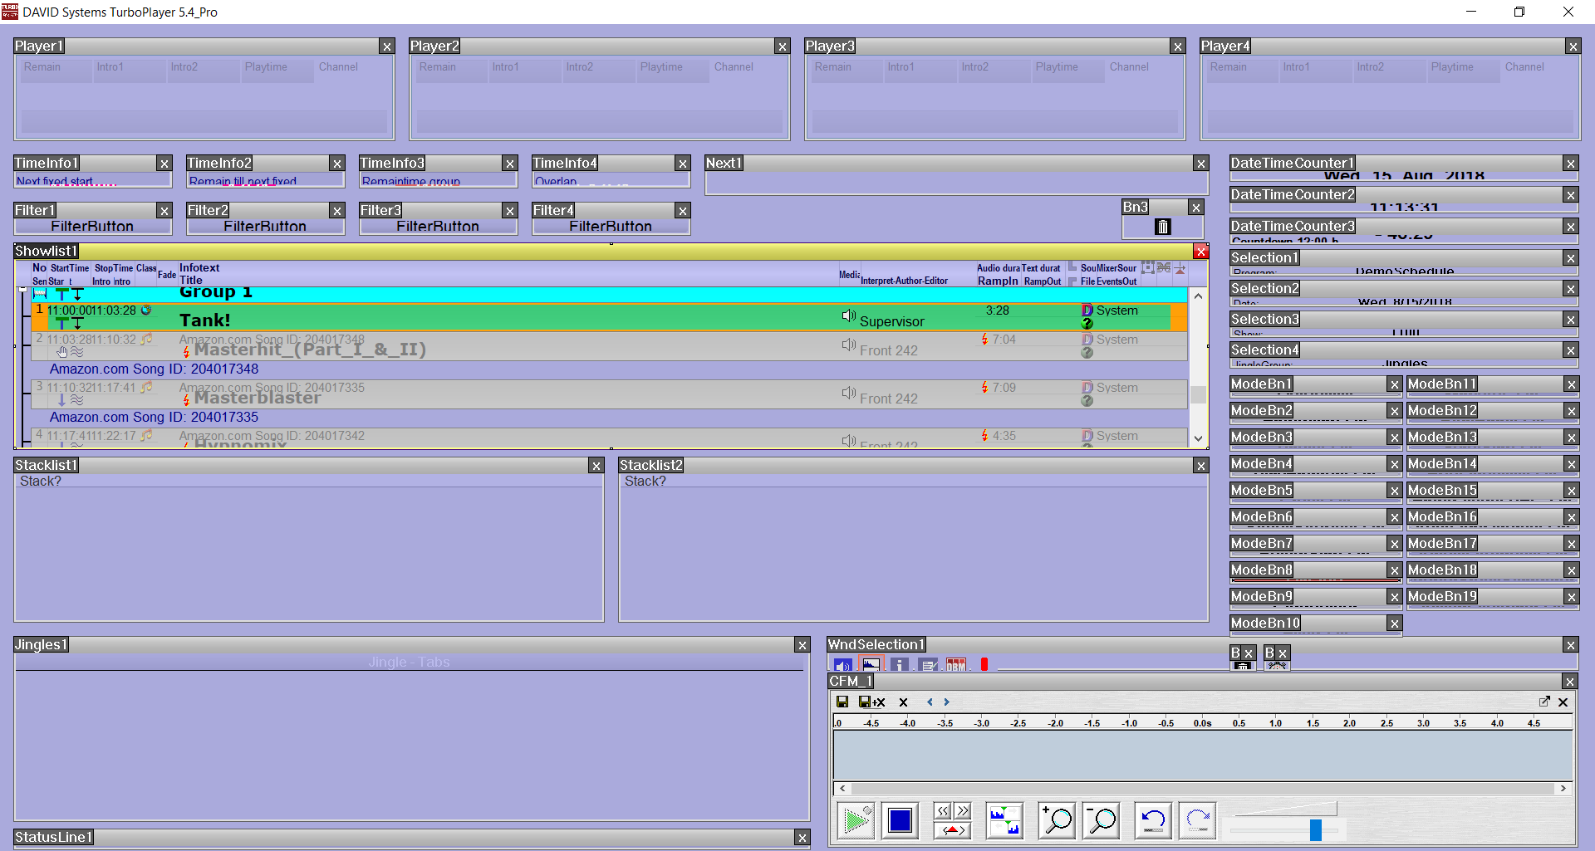Click the save floppy disk icon in CFM_1
Image resolution: width=1595 pixels, height=851 pixels.
[842, 702]
